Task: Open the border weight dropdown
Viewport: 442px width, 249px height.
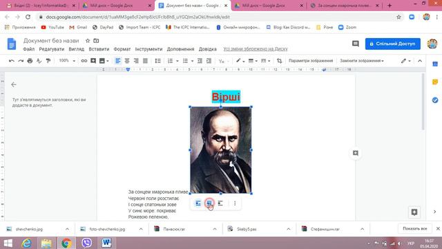Action: click(252, 61)
